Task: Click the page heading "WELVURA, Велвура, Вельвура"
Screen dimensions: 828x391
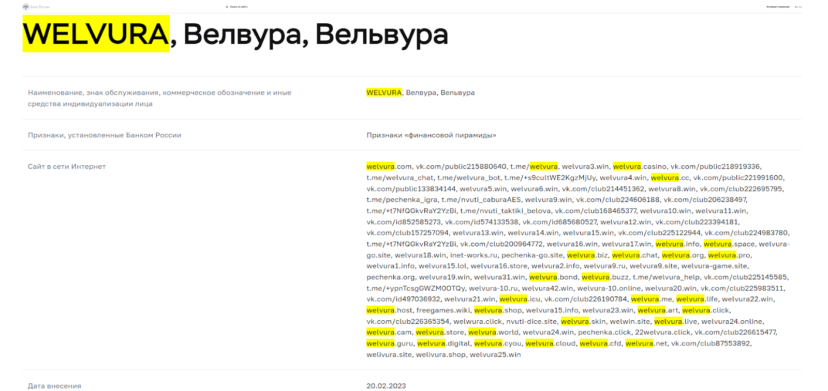Action: [x=235, y=34]
